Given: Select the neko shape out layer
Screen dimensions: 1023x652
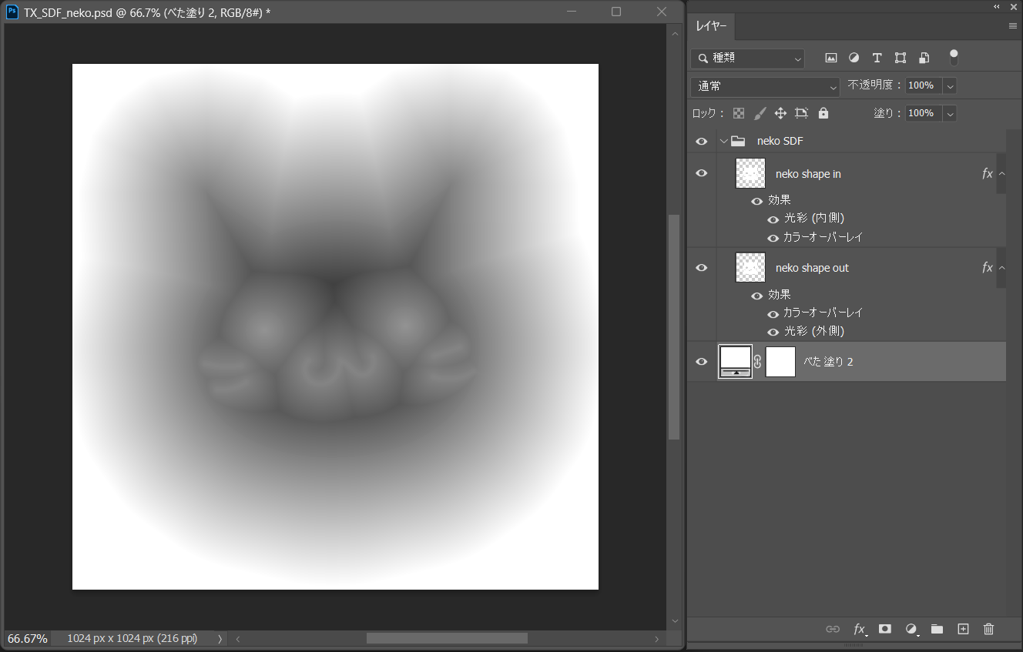Looking at the screenshot, I should [812, 268].
